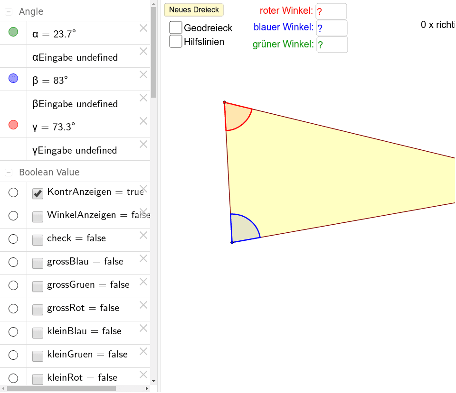Delete the γ = 73.3° angle row
Screen dimensions: 456x393
pos(143,121)
